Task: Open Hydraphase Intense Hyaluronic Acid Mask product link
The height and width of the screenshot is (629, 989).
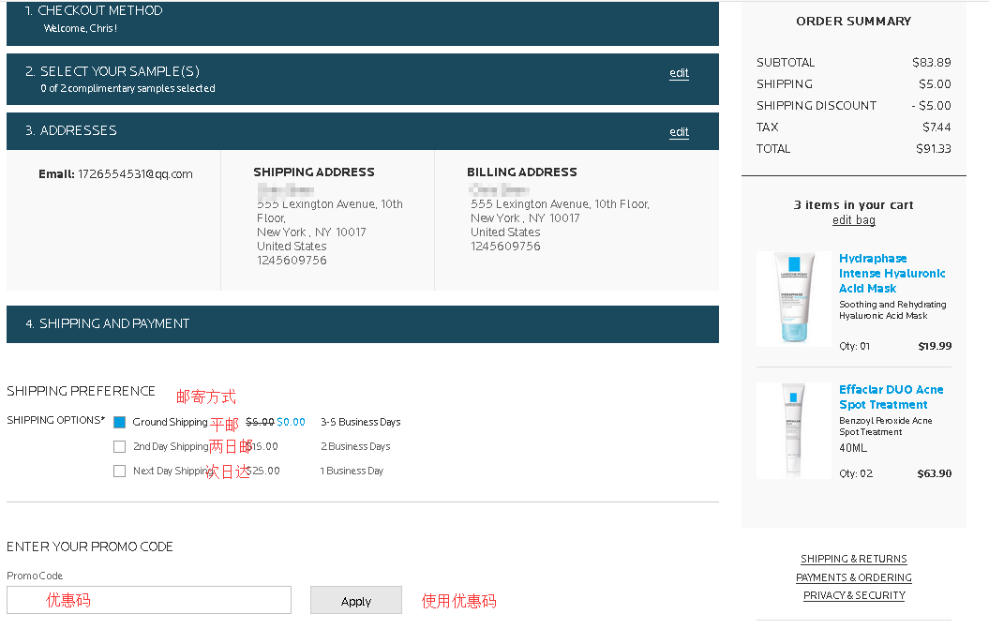Action: [892, 274]
